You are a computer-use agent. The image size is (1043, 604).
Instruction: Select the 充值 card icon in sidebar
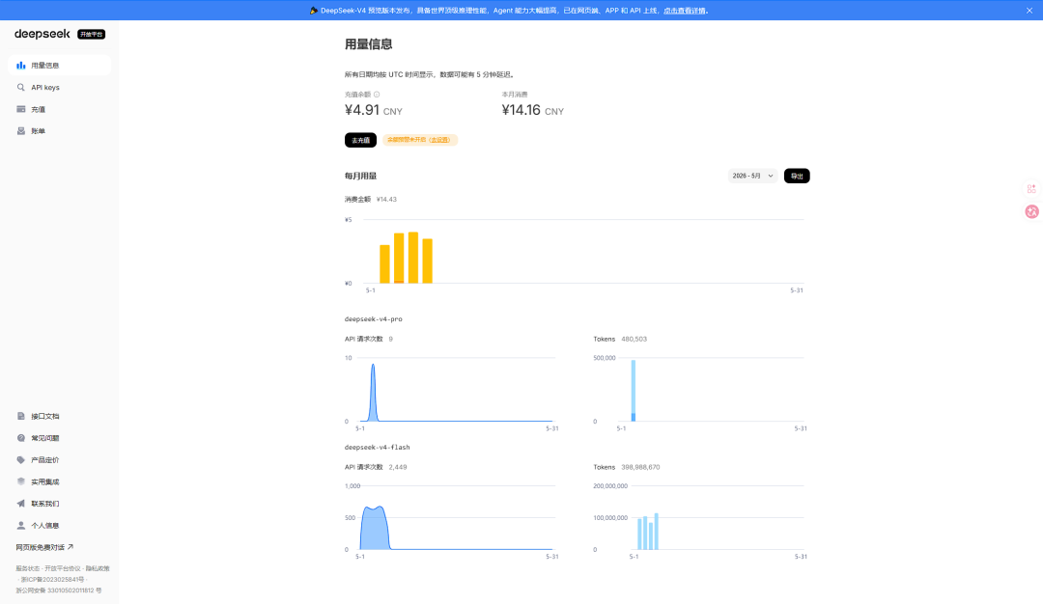(20, 109)
